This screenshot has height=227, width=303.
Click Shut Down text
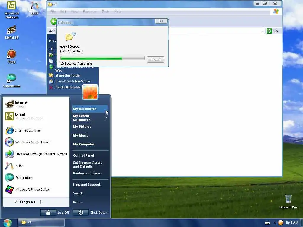click(x=99, y=213)
